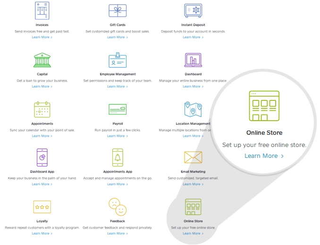The width and height of the screenshot is (320, 245).
Task: Open Learn More for Loyalty
Action: coord(42,234)
